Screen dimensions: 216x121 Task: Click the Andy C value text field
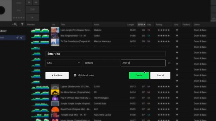pyautogui.click(x=143, y=63)
